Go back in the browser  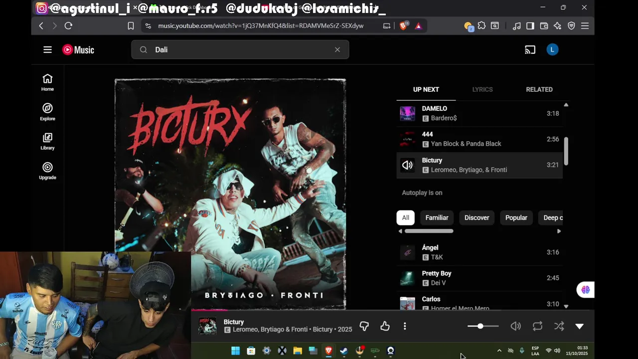click(x=41, y=26)
